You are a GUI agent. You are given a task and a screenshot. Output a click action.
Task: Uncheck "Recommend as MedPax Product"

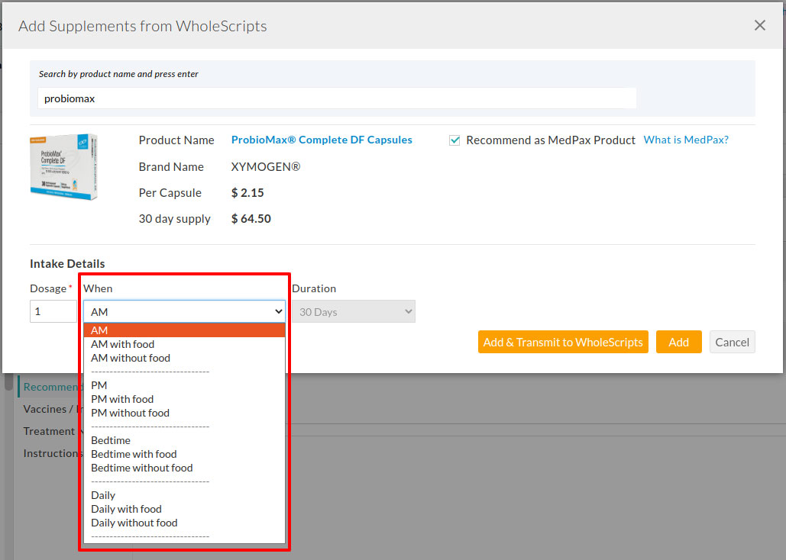pyautogui.click(x=454, y=140)
